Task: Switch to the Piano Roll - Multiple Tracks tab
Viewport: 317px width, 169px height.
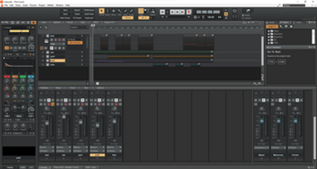Action: click(x=68, y=167)
